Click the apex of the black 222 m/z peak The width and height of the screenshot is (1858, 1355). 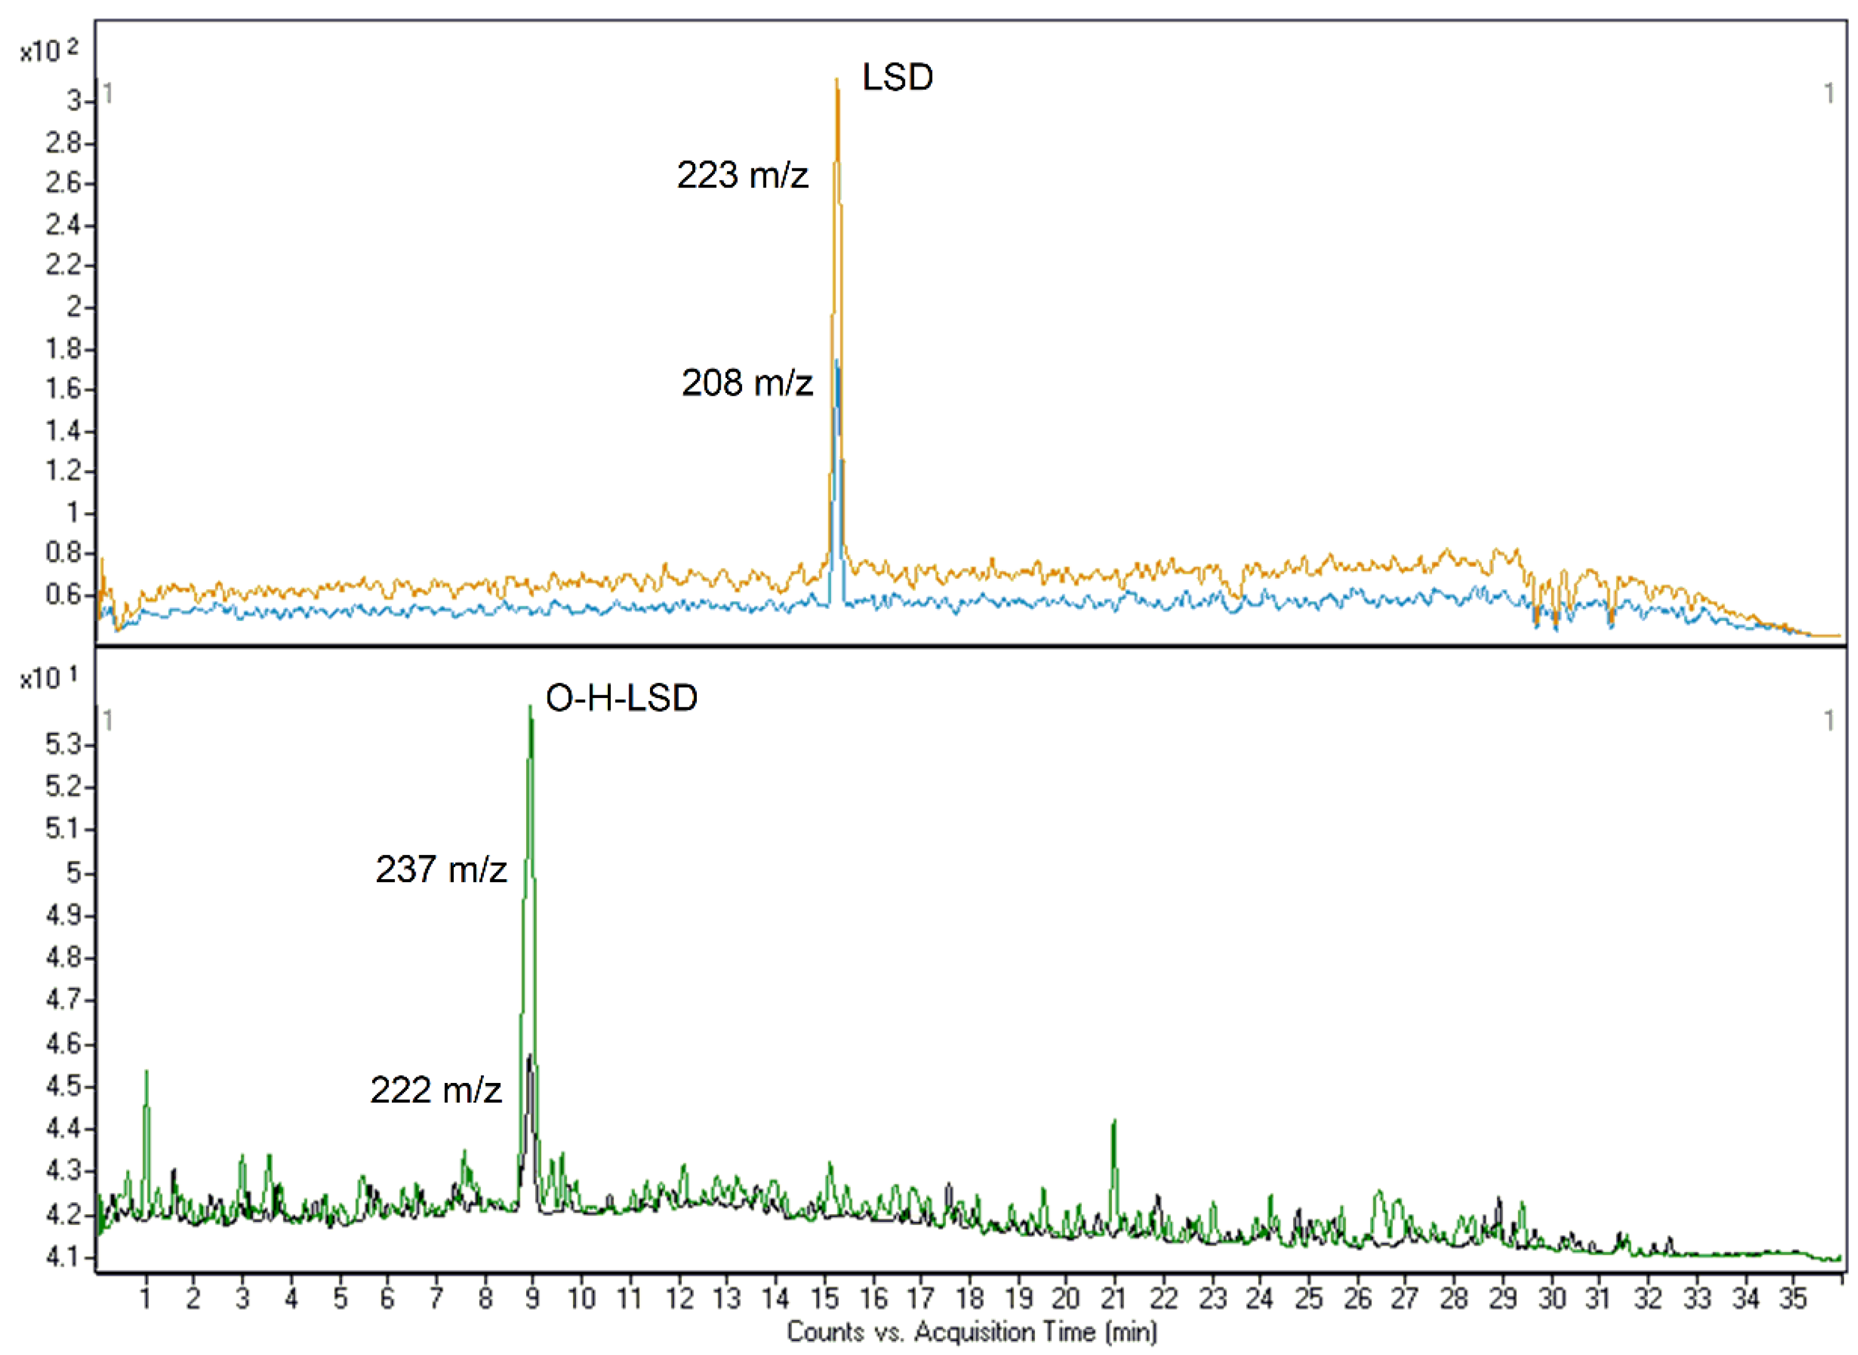click(530, 1056)
